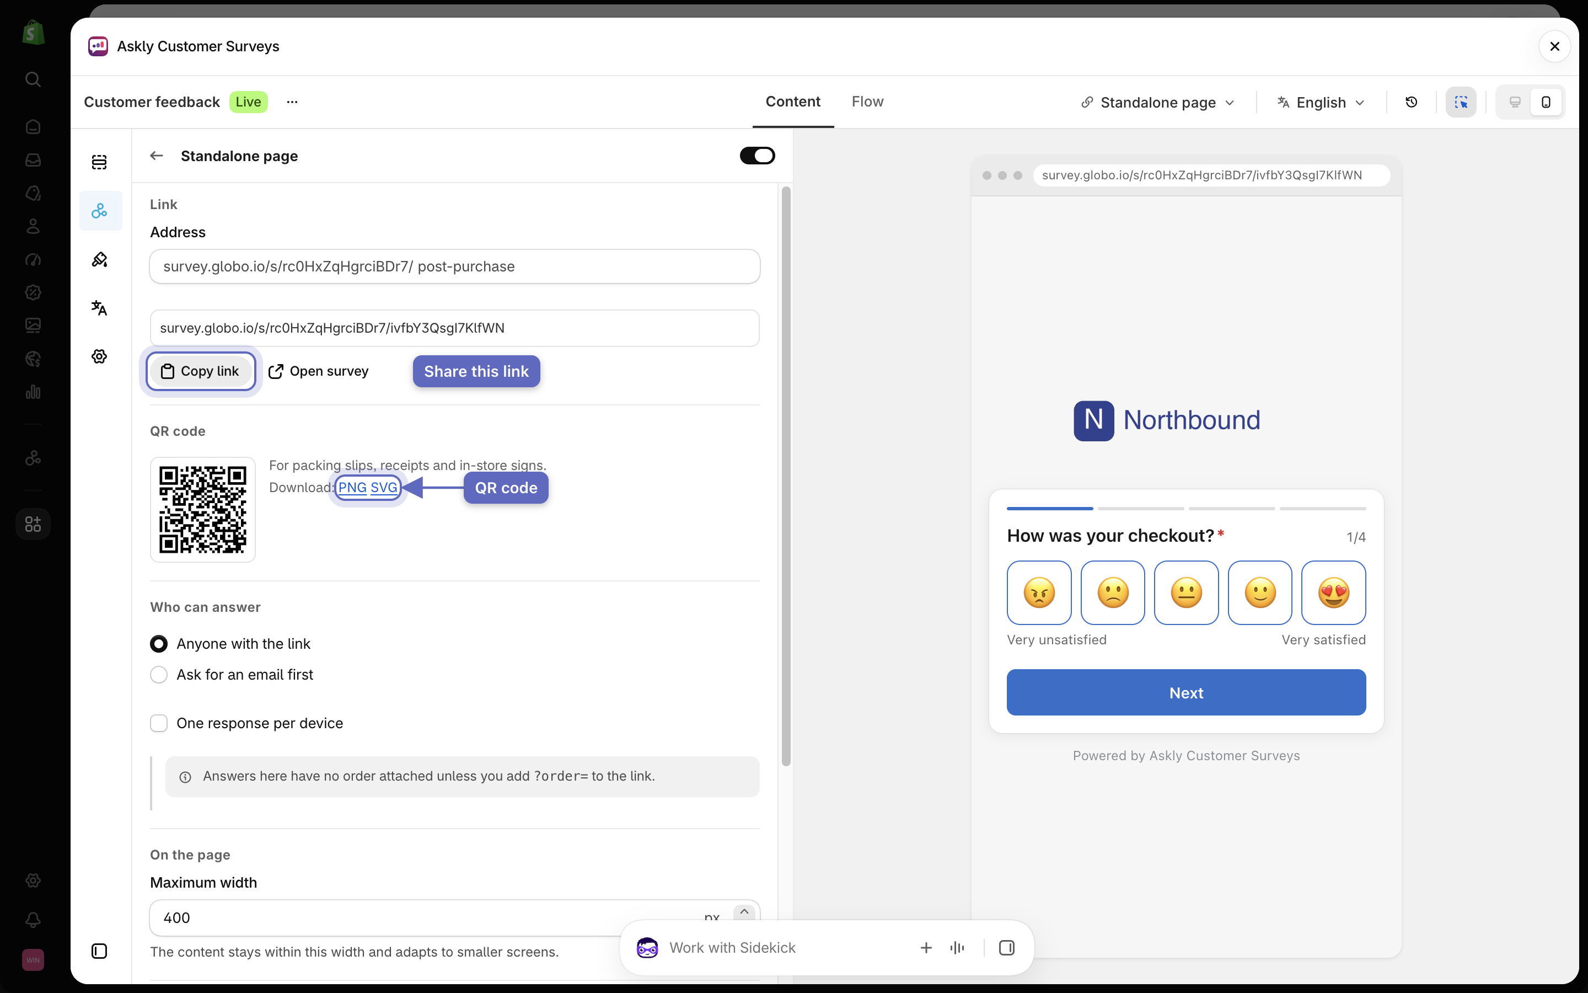Open the translations panel icon
Viewport: 1588px width, 993px height.
point(100,308)
